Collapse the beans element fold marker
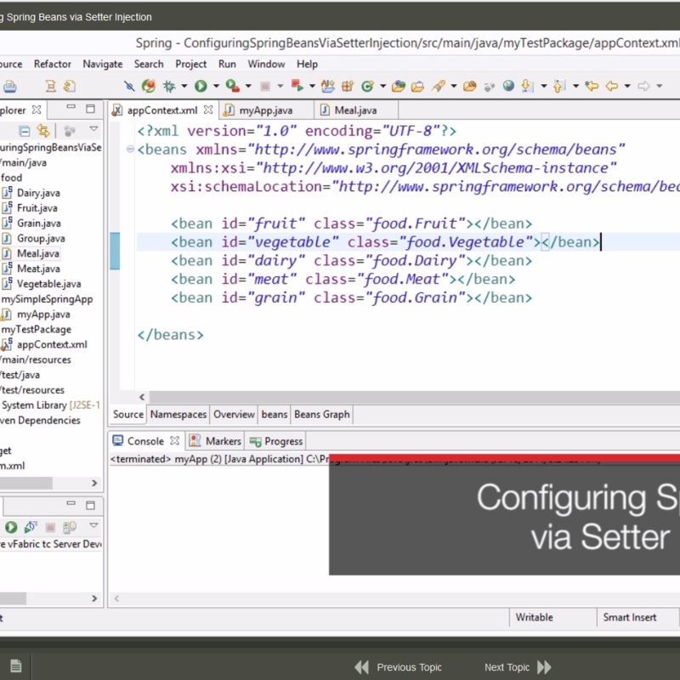680x680 pixels. tap(130, 150)
